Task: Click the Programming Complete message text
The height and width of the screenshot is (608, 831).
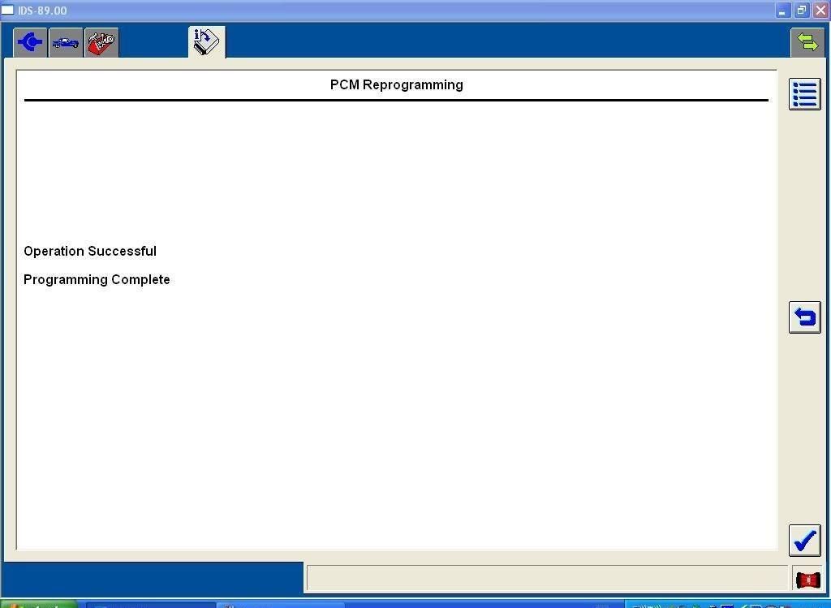Action: pos(97,279)
